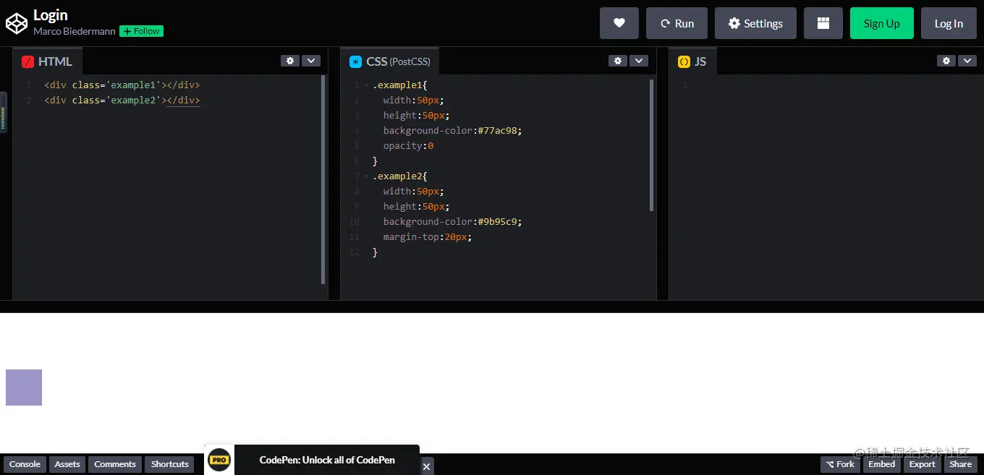Click the CSS editor vertical scrollbar
This screenshot has height=475, width=984.
point(651,145)
